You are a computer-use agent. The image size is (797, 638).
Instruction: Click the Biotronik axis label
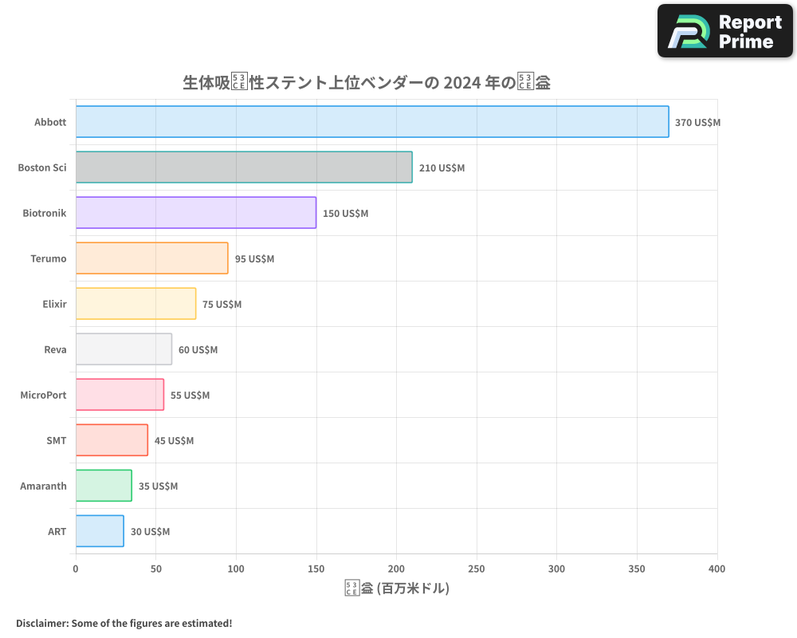click(42, 213)
